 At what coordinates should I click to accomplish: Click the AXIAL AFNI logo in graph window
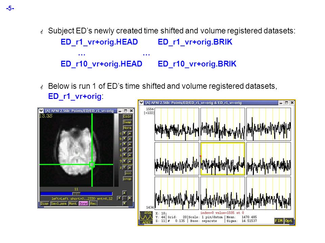click(x=146, y=218)
